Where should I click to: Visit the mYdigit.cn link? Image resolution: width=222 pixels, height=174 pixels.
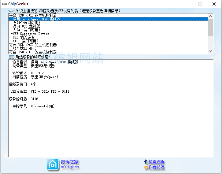70,167
